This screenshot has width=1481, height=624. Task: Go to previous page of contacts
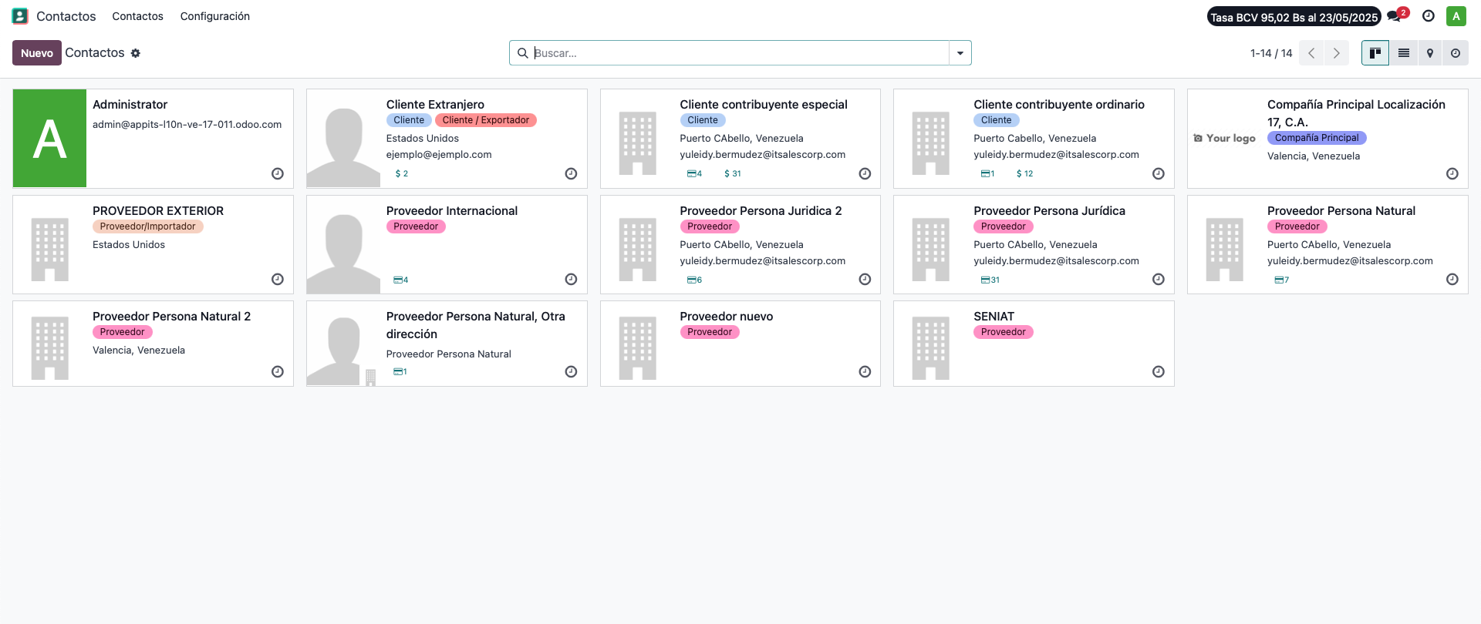tap(1311, 53)
